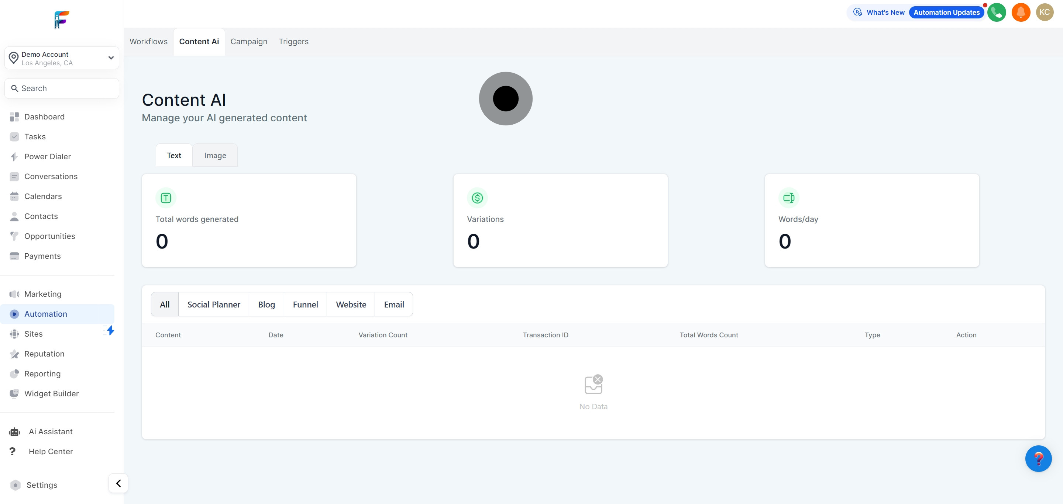This screenshot has width=1063, height=504.
Task: Click the Total Words Count column header
Action: [x=709, y=335]
